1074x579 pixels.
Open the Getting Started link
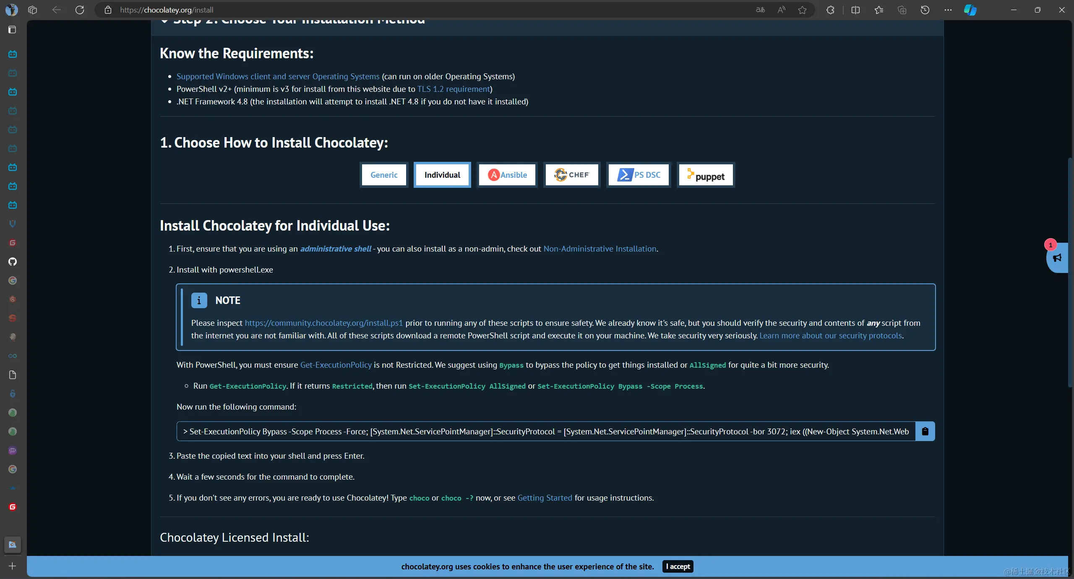545,498
